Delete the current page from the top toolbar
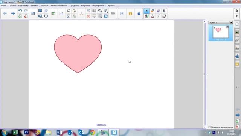The height and width of the screenshot is (136, 241). point(26,16)
